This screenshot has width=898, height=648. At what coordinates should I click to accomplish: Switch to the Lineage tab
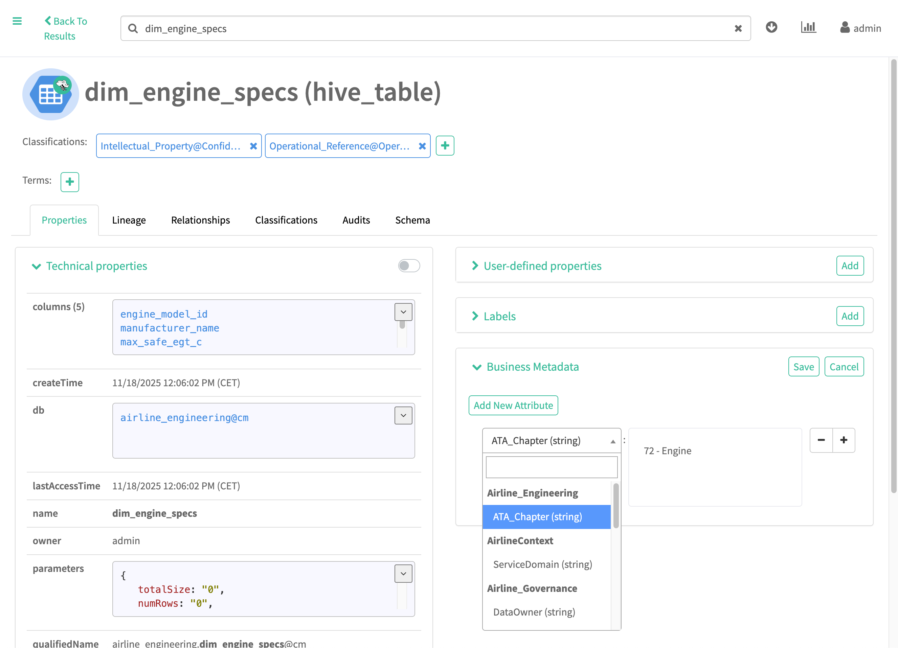[129, 220]
